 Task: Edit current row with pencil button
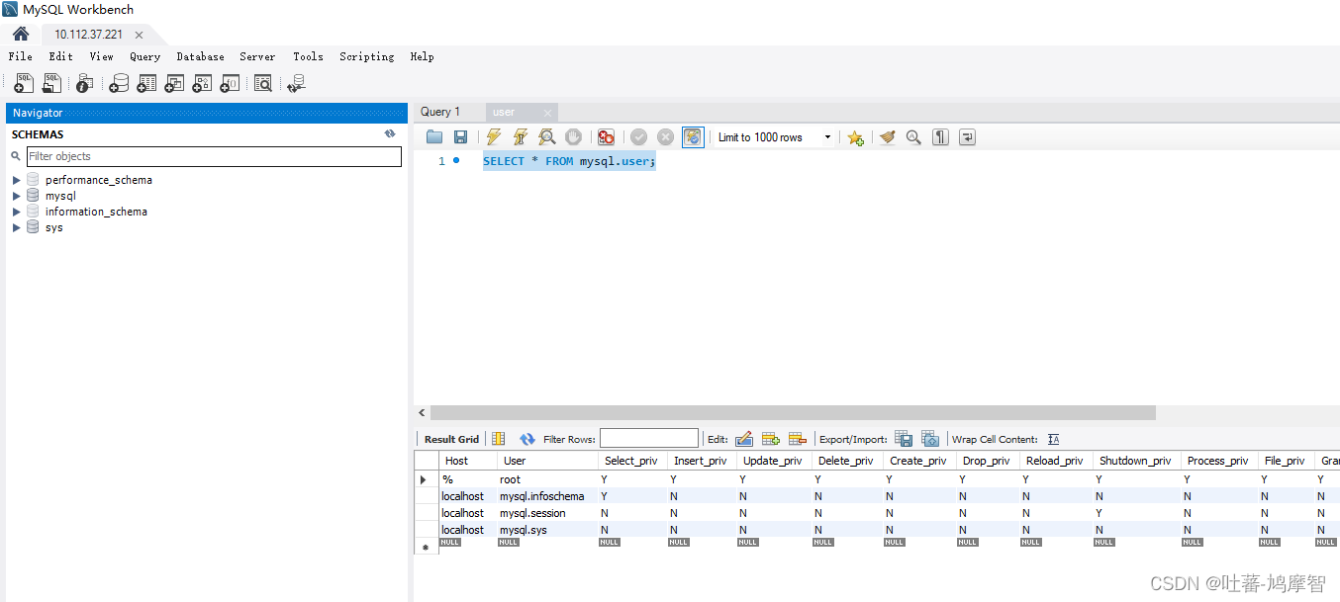click(744, 439)
